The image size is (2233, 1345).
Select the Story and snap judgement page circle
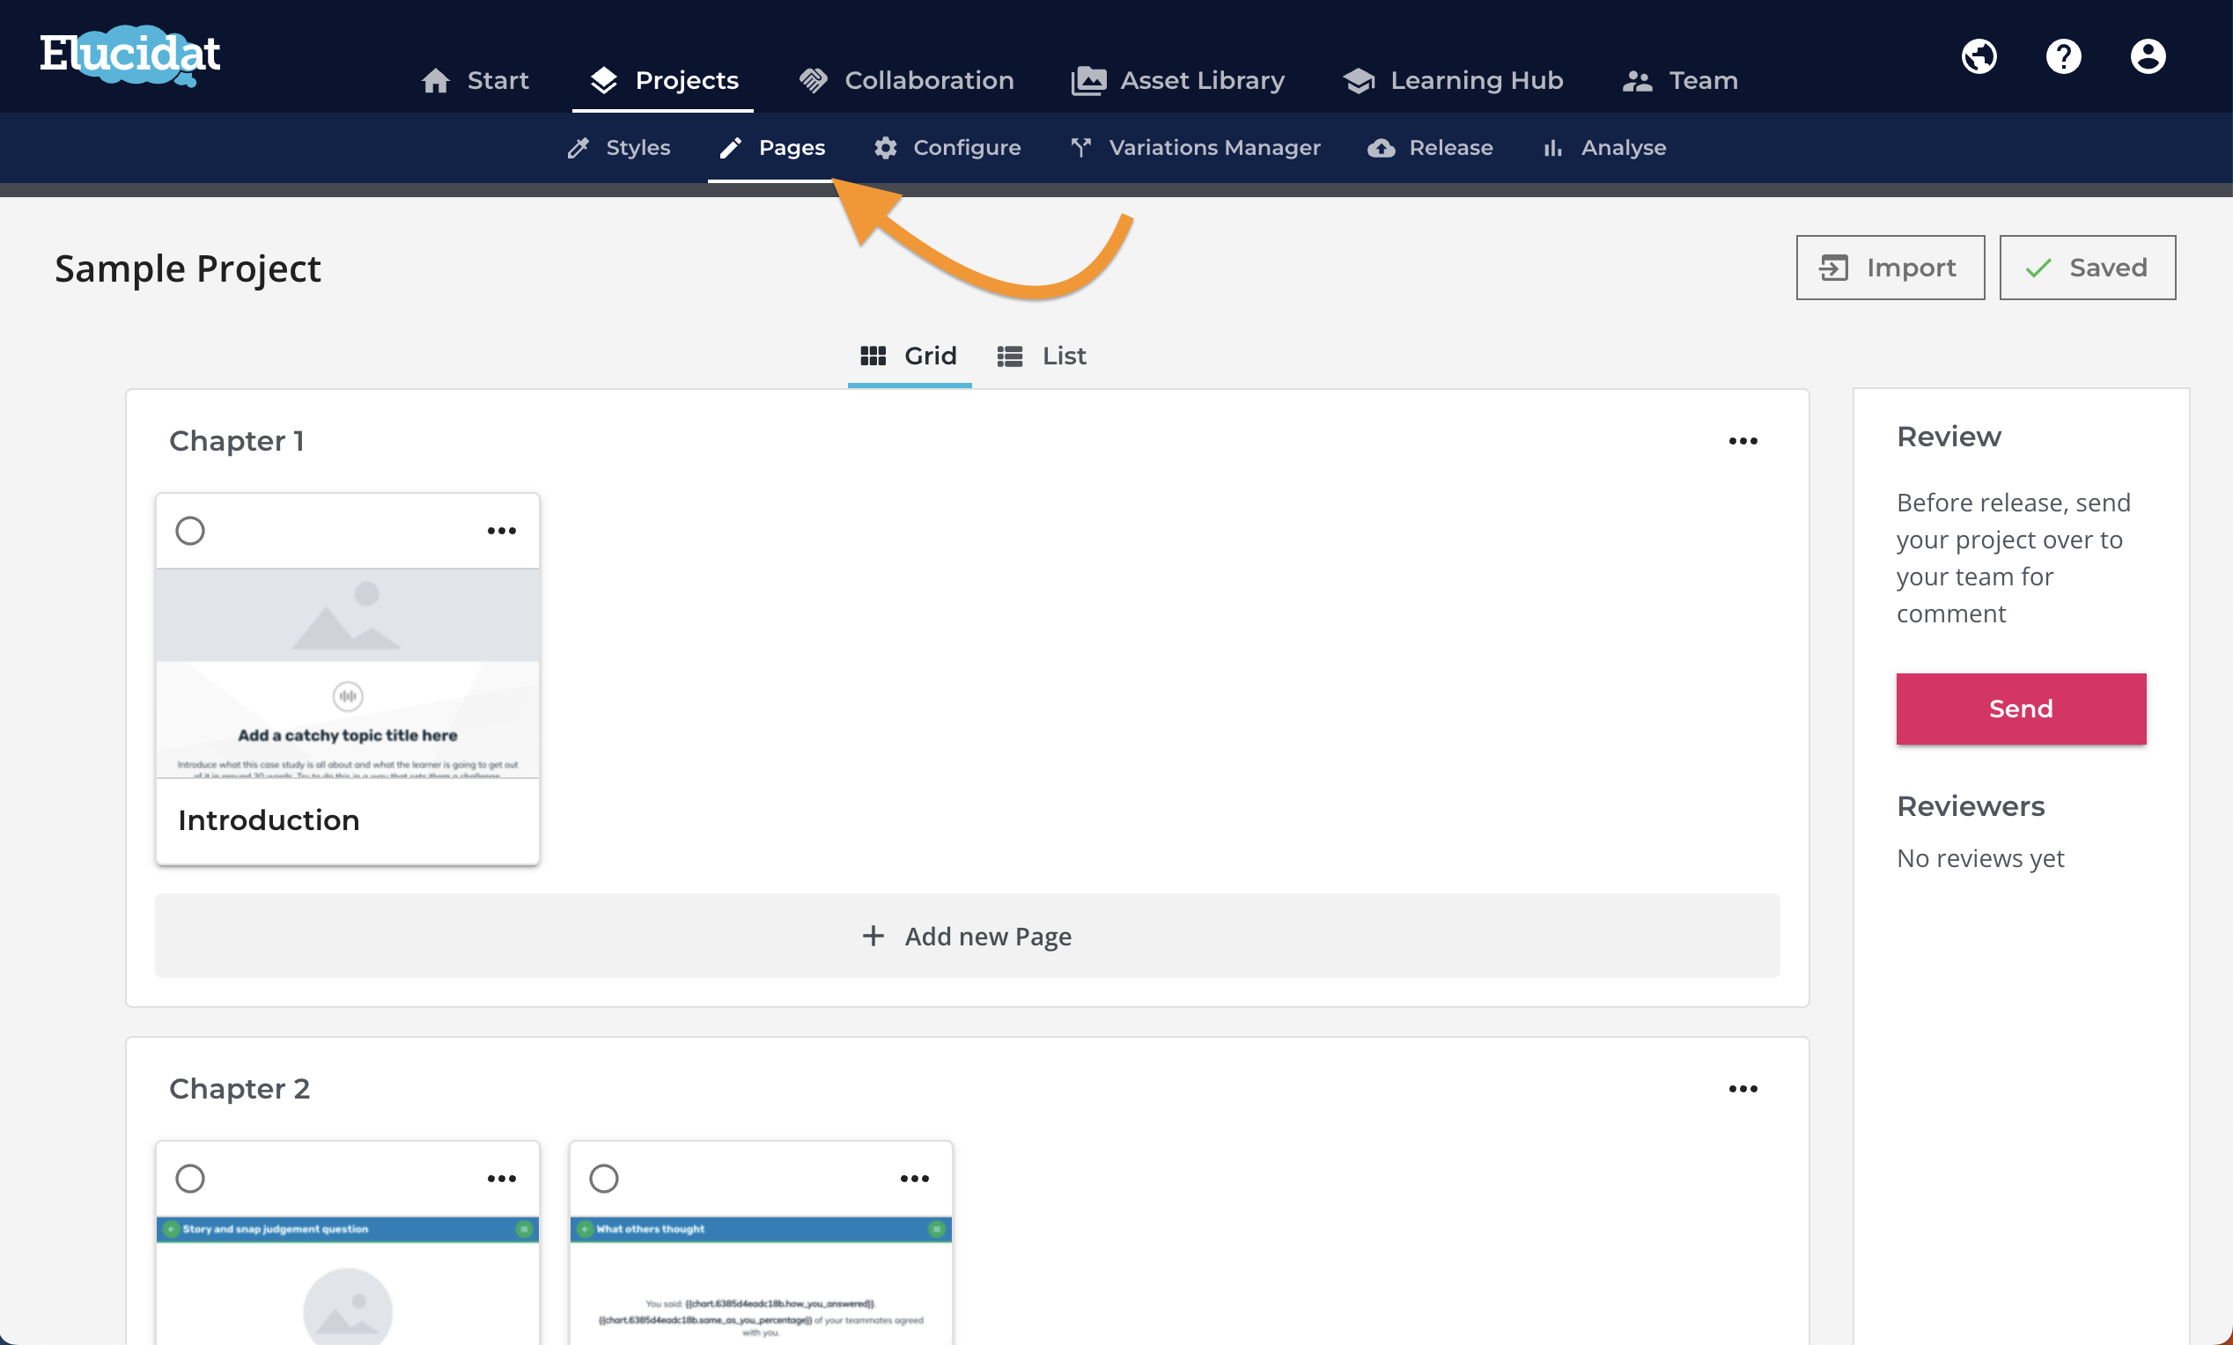(x=190, y=1179)
